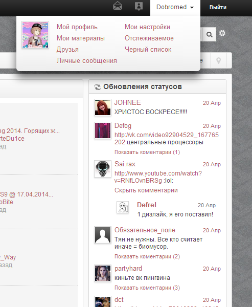The height and width of the screenshot is (307, 252).
Task: Click the 20 Апр date on Defrel's comment
Action: 207,205
